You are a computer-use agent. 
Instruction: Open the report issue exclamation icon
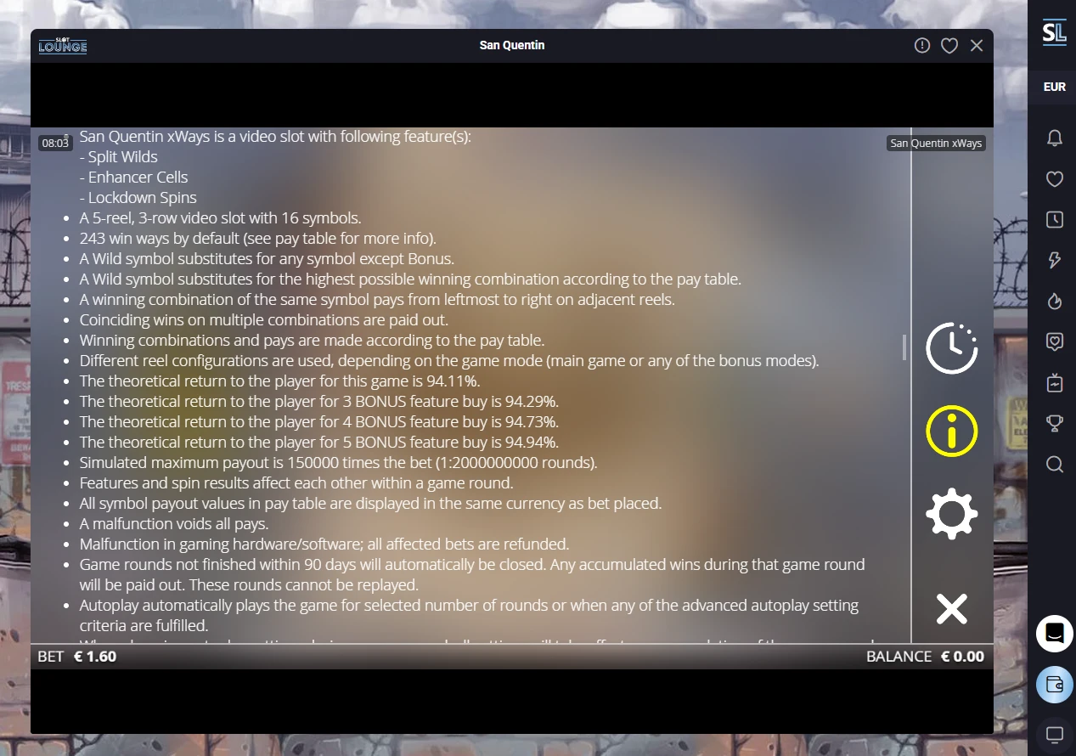[x=922, y=46]
